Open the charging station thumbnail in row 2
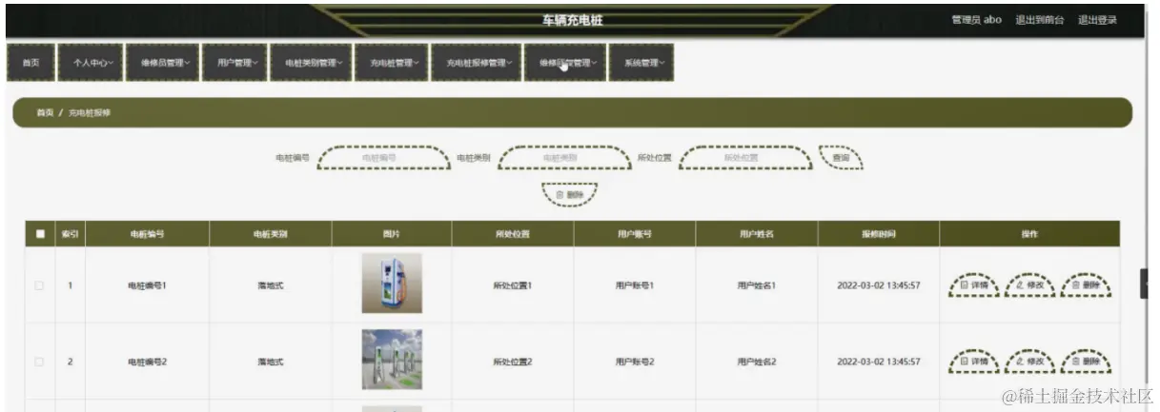Image resolution: width=1160 pixels, height=412 pixels. click(392, 360)
